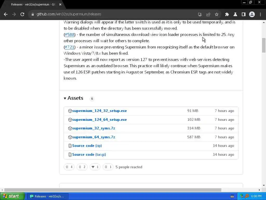
Task: Click the Releases taskbar button
Action: click(48, 196)
